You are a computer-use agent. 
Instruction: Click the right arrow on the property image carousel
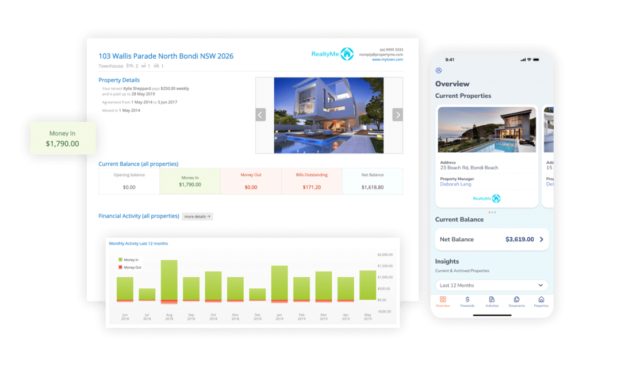pos(397,114)
